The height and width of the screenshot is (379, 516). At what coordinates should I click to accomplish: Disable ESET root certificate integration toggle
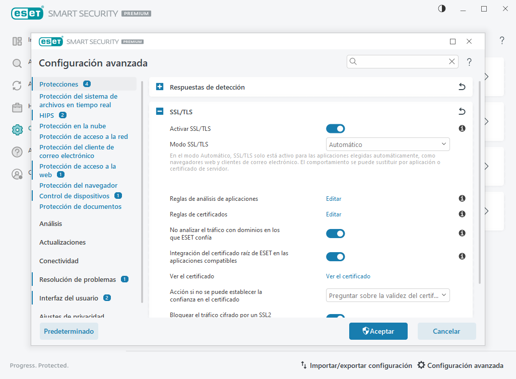pyautogui.click(x=335, y=256)
